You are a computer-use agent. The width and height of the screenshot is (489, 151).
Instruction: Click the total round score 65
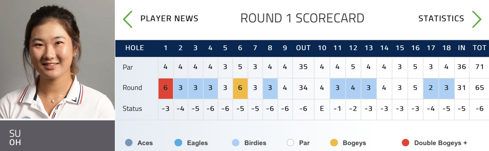tap(479, 88)
